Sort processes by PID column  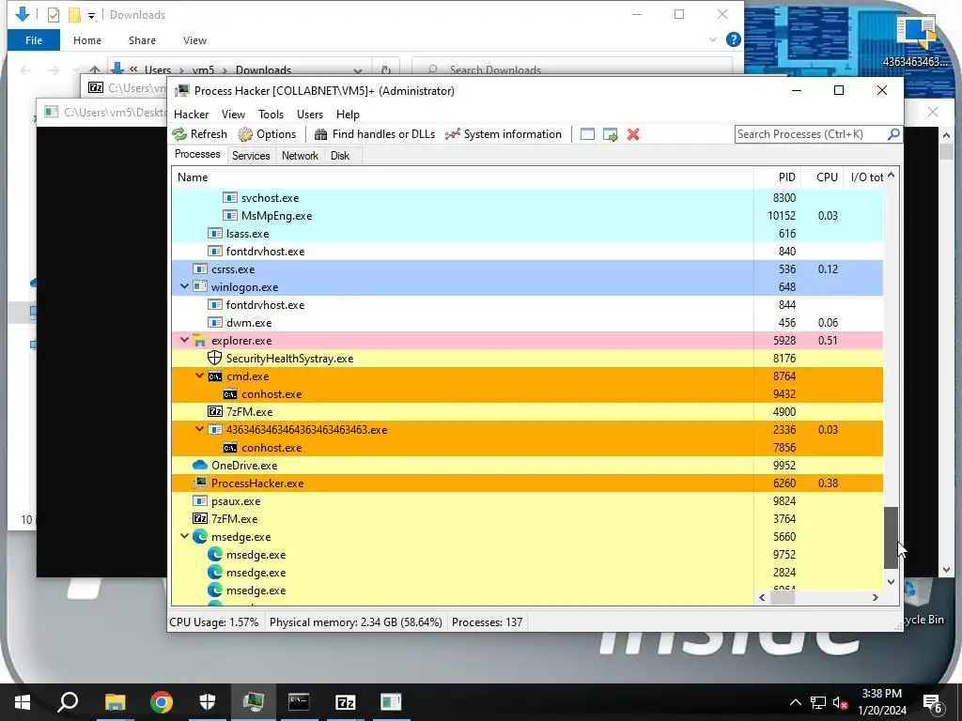point(777,177)
